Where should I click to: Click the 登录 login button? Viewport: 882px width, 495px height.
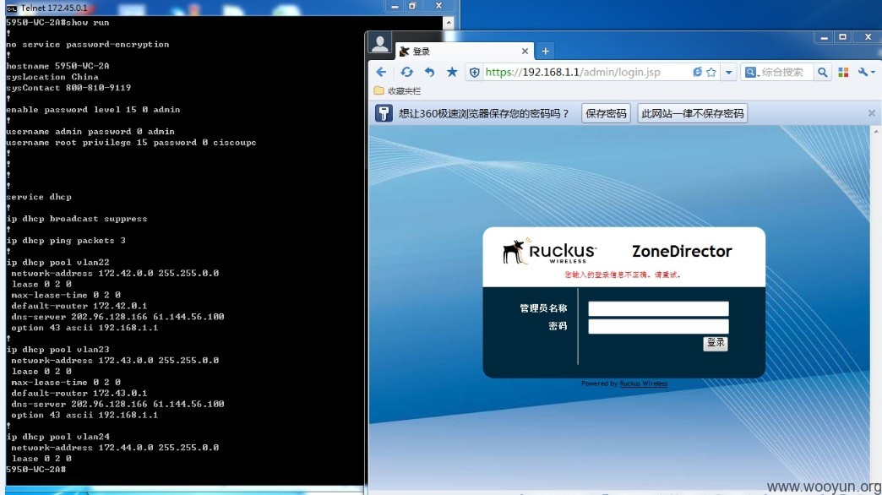[715, 343]
